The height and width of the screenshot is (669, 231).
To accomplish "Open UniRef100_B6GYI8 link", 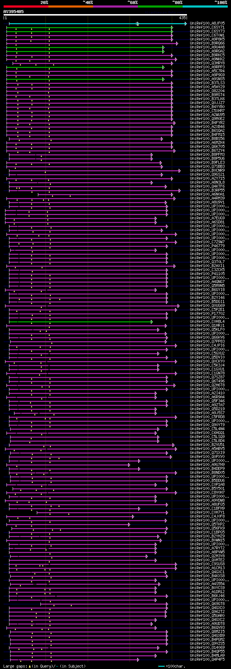I will [x=207, y=290].
